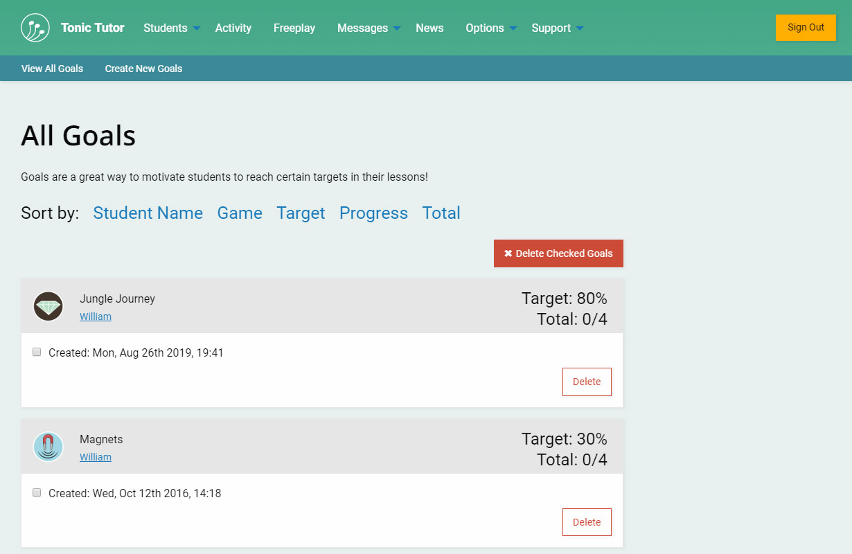Screen dimensions: 852x554
Task: Check the Jungle Journey goal checkbox
Action: [37, 352]
